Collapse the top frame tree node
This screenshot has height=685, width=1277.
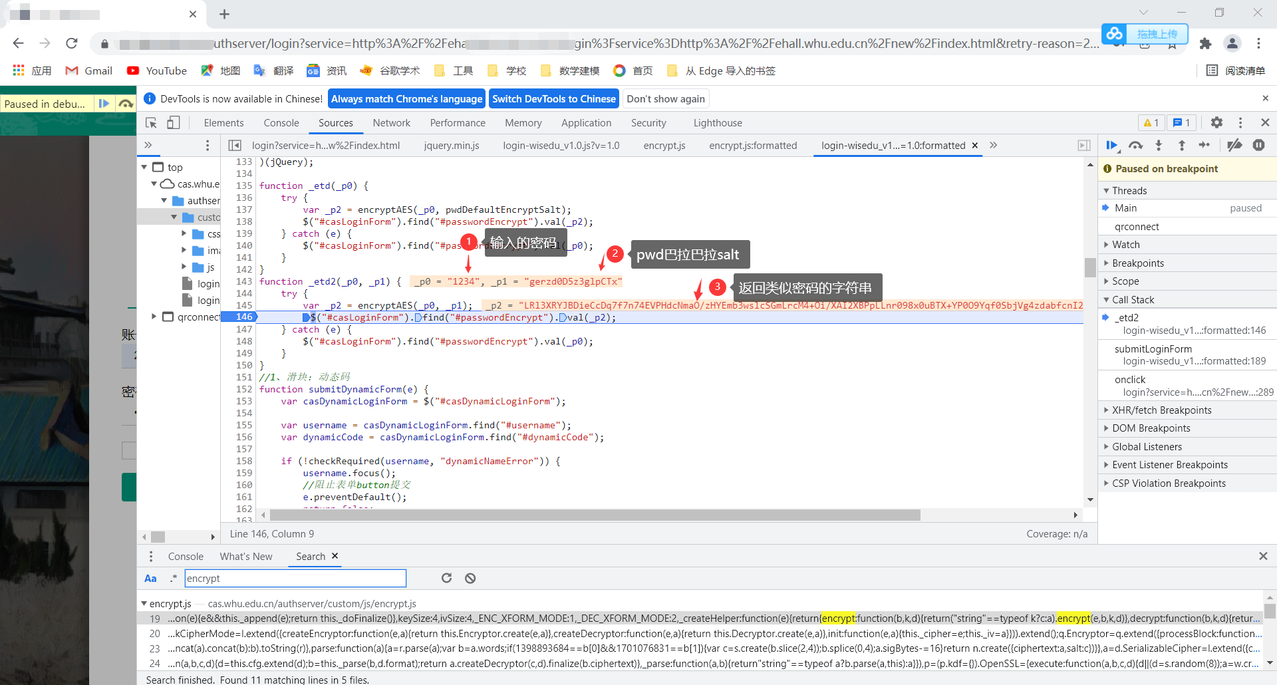(x=144, y=167)
